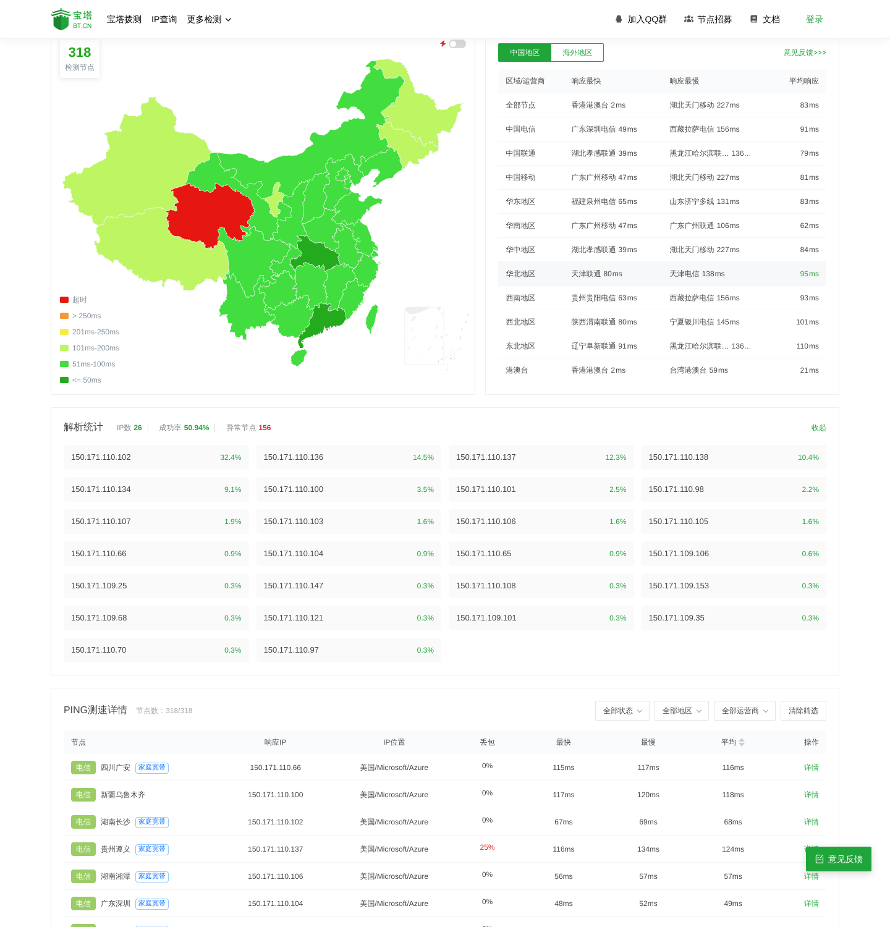This screenshot has width=890, height=927.
Task: Click the 登录 login link
Action: (815, 20)
